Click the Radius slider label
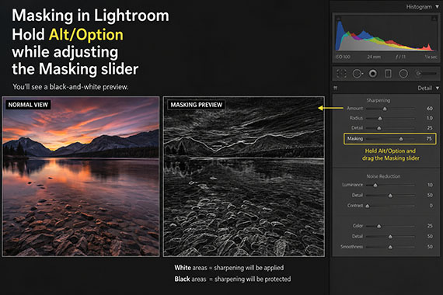 pyautogui.click(x=356, y=118)
